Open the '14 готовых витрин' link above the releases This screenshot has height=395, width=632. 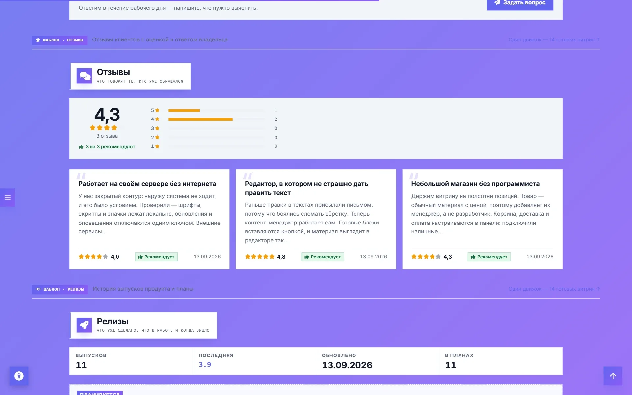click(554, 289)
